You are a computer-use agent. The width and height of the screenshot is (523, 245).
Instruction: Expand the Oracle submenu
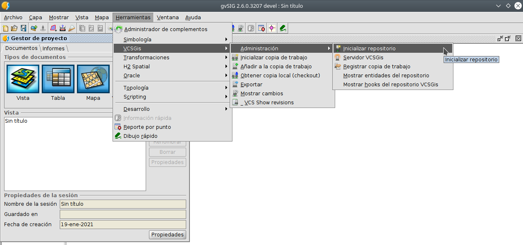tap(172, 75)
